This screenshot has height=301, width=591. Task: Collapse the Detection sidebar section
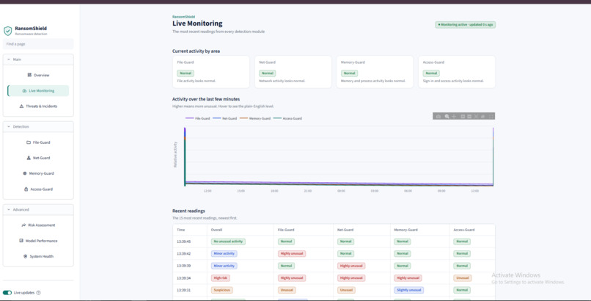coord(38,127)
